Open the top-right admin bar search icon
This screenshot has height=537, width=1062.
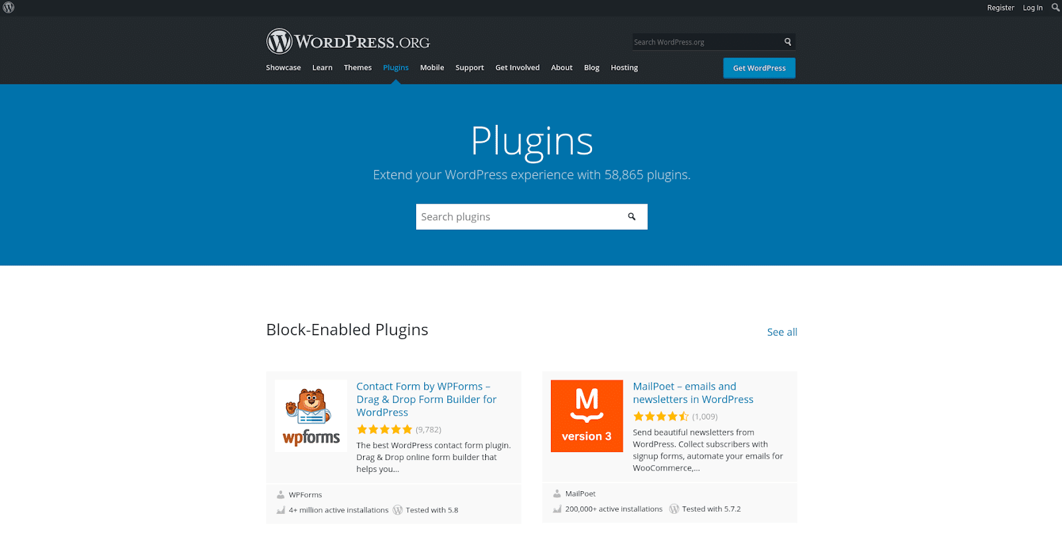pos(1055,8)
